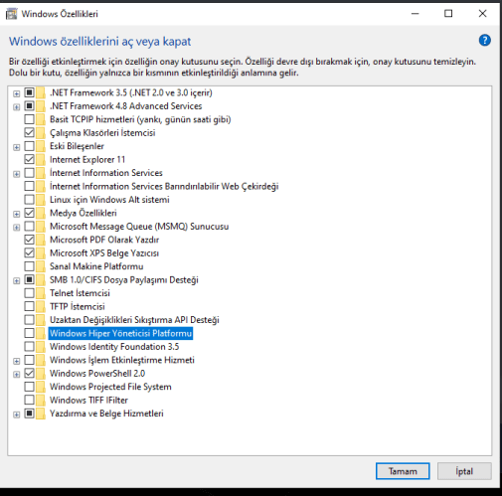
Task: Enable TFTP İstemcisi checkbox
Action: pos(29,306)
